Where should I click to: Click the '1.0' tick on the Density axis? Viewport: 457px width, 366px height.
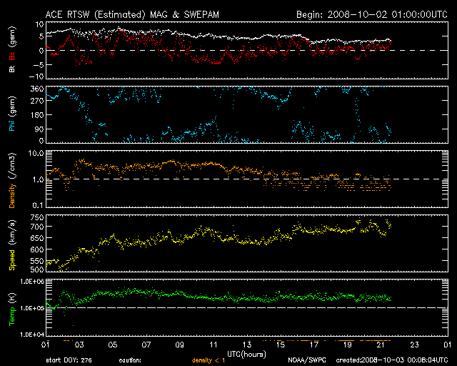pos(38,179)
